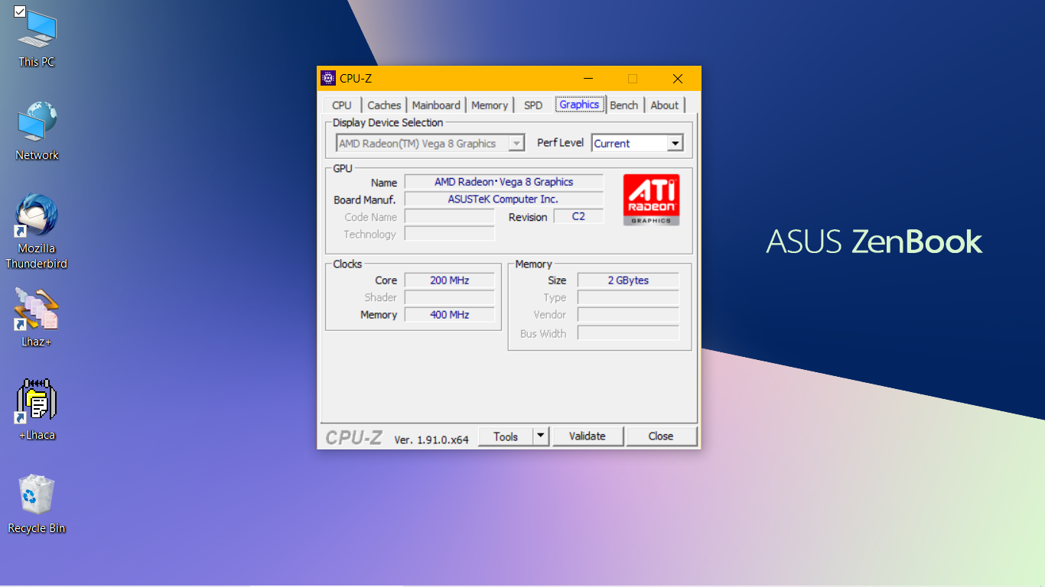This screenshot has height=587, width=1045.
Task: Click the Tools button
Action: [x=506, y=436]
